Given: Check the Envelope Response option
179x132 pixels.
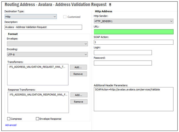Looking at the screenshot, I should pos(37,119).
